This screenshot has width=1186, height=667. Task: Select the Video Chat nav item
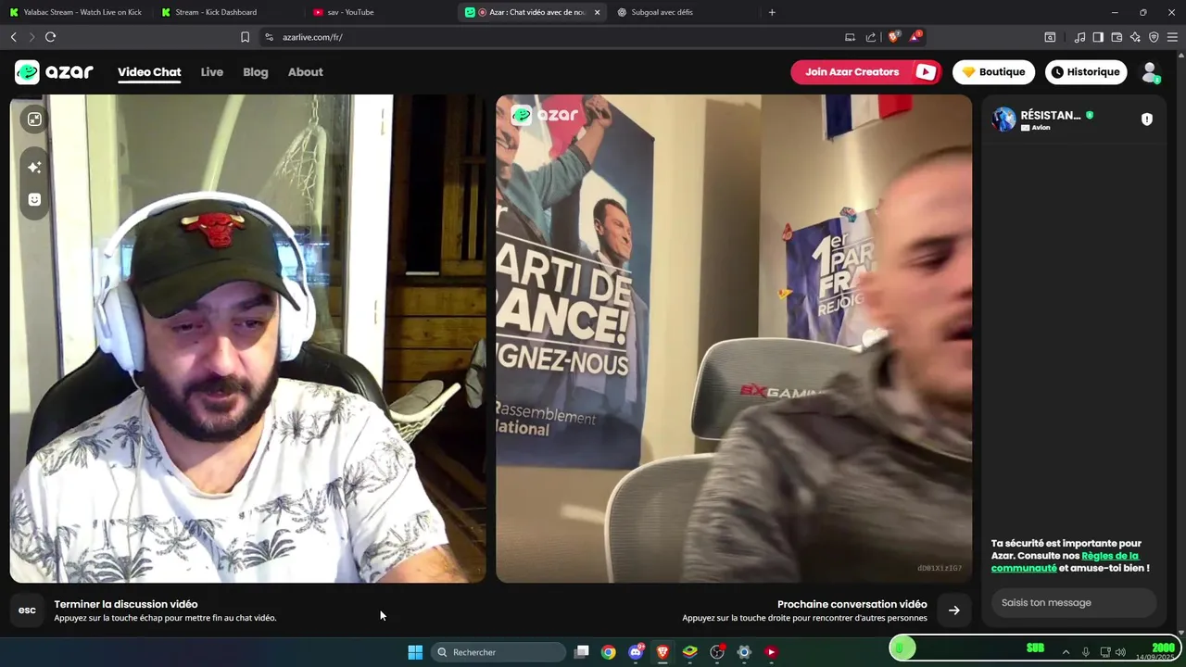(149, 72)
